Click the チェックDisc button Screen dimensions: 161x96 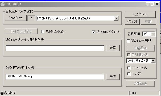click(x=140, y=14)
